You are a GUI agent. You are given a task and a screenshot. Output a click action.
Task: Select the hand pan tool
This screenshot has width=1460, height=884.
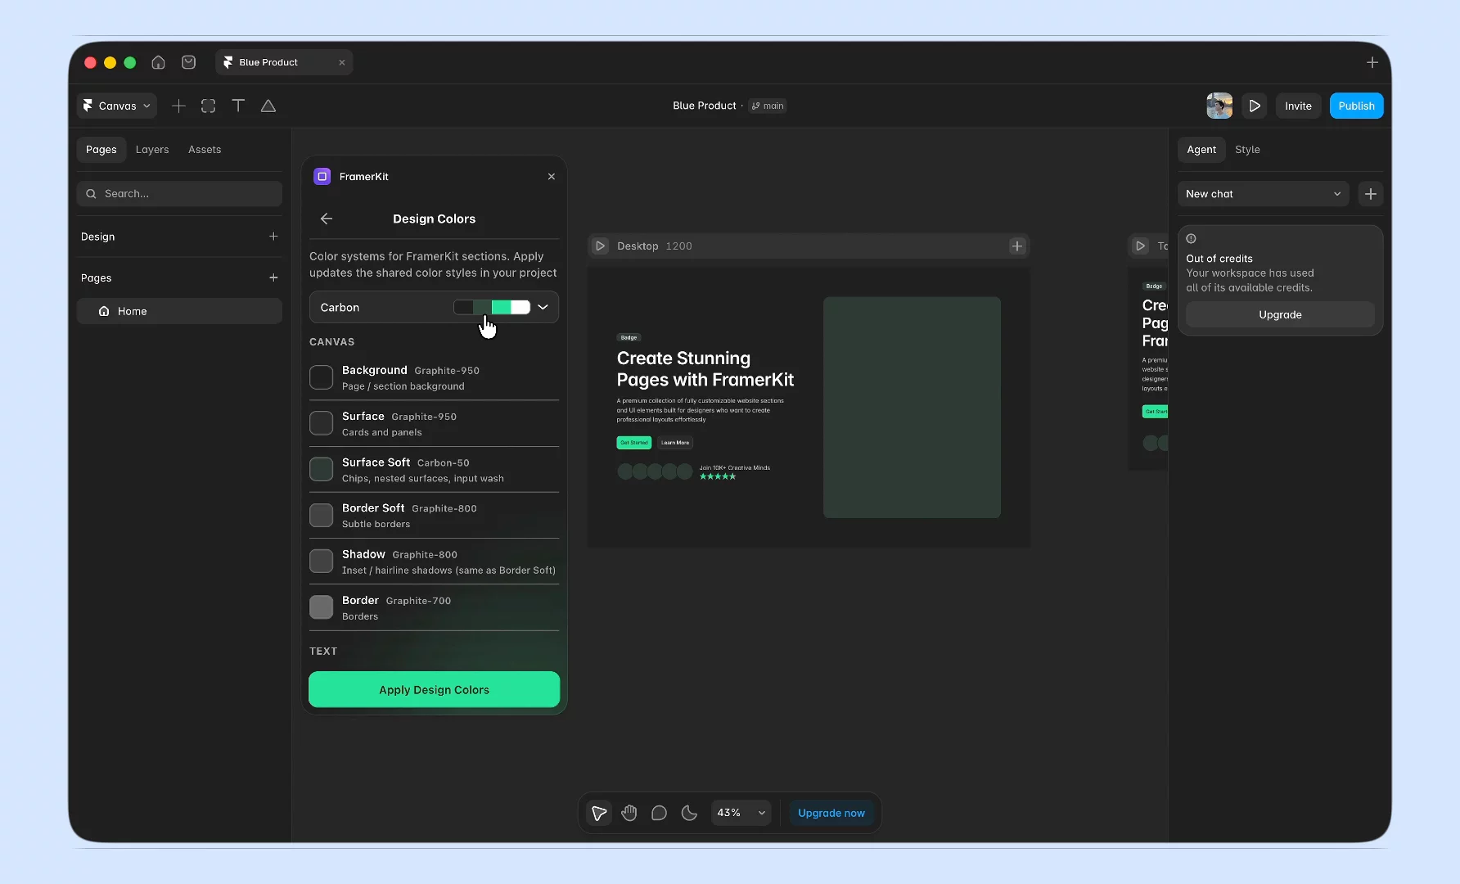(x=629, y=813)
